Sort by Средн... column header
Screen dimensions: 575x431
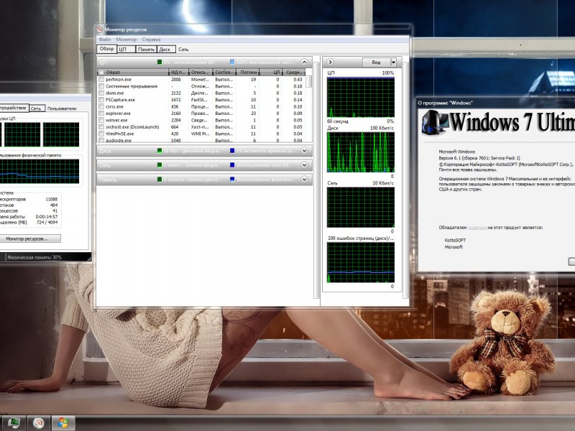pos(294,73)
